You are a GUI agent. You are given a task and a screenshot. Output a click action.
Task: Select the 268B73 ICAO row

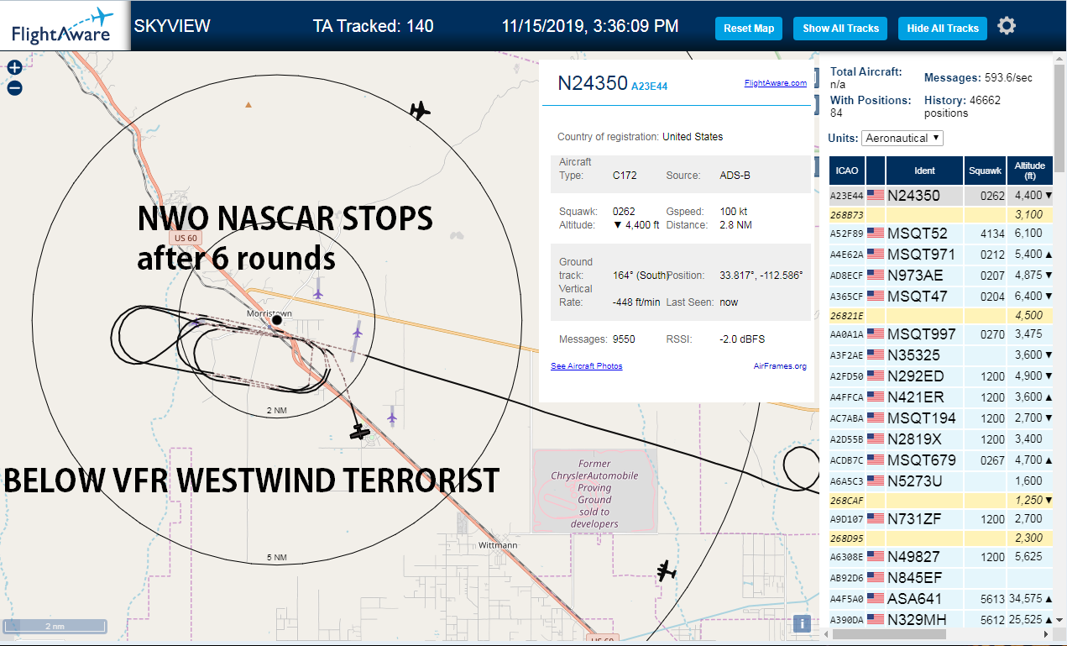pos(941,215)
